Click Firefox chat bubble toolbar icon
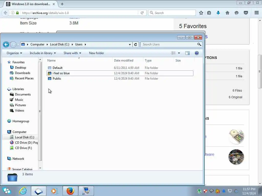Screen dimensions: 262x196 click(236, 13)
